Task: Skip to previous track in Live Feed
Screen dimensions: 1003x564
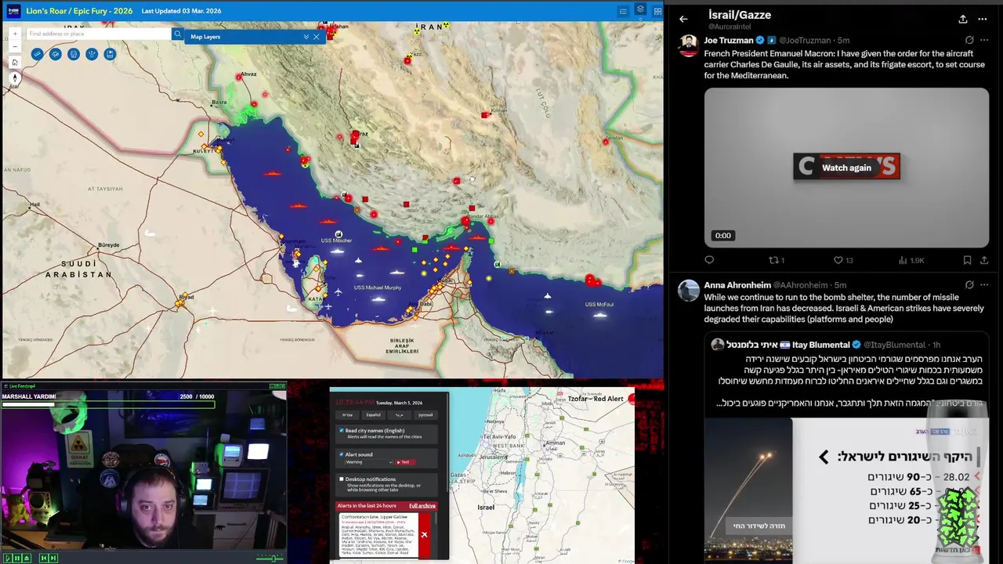Action: 44,558
